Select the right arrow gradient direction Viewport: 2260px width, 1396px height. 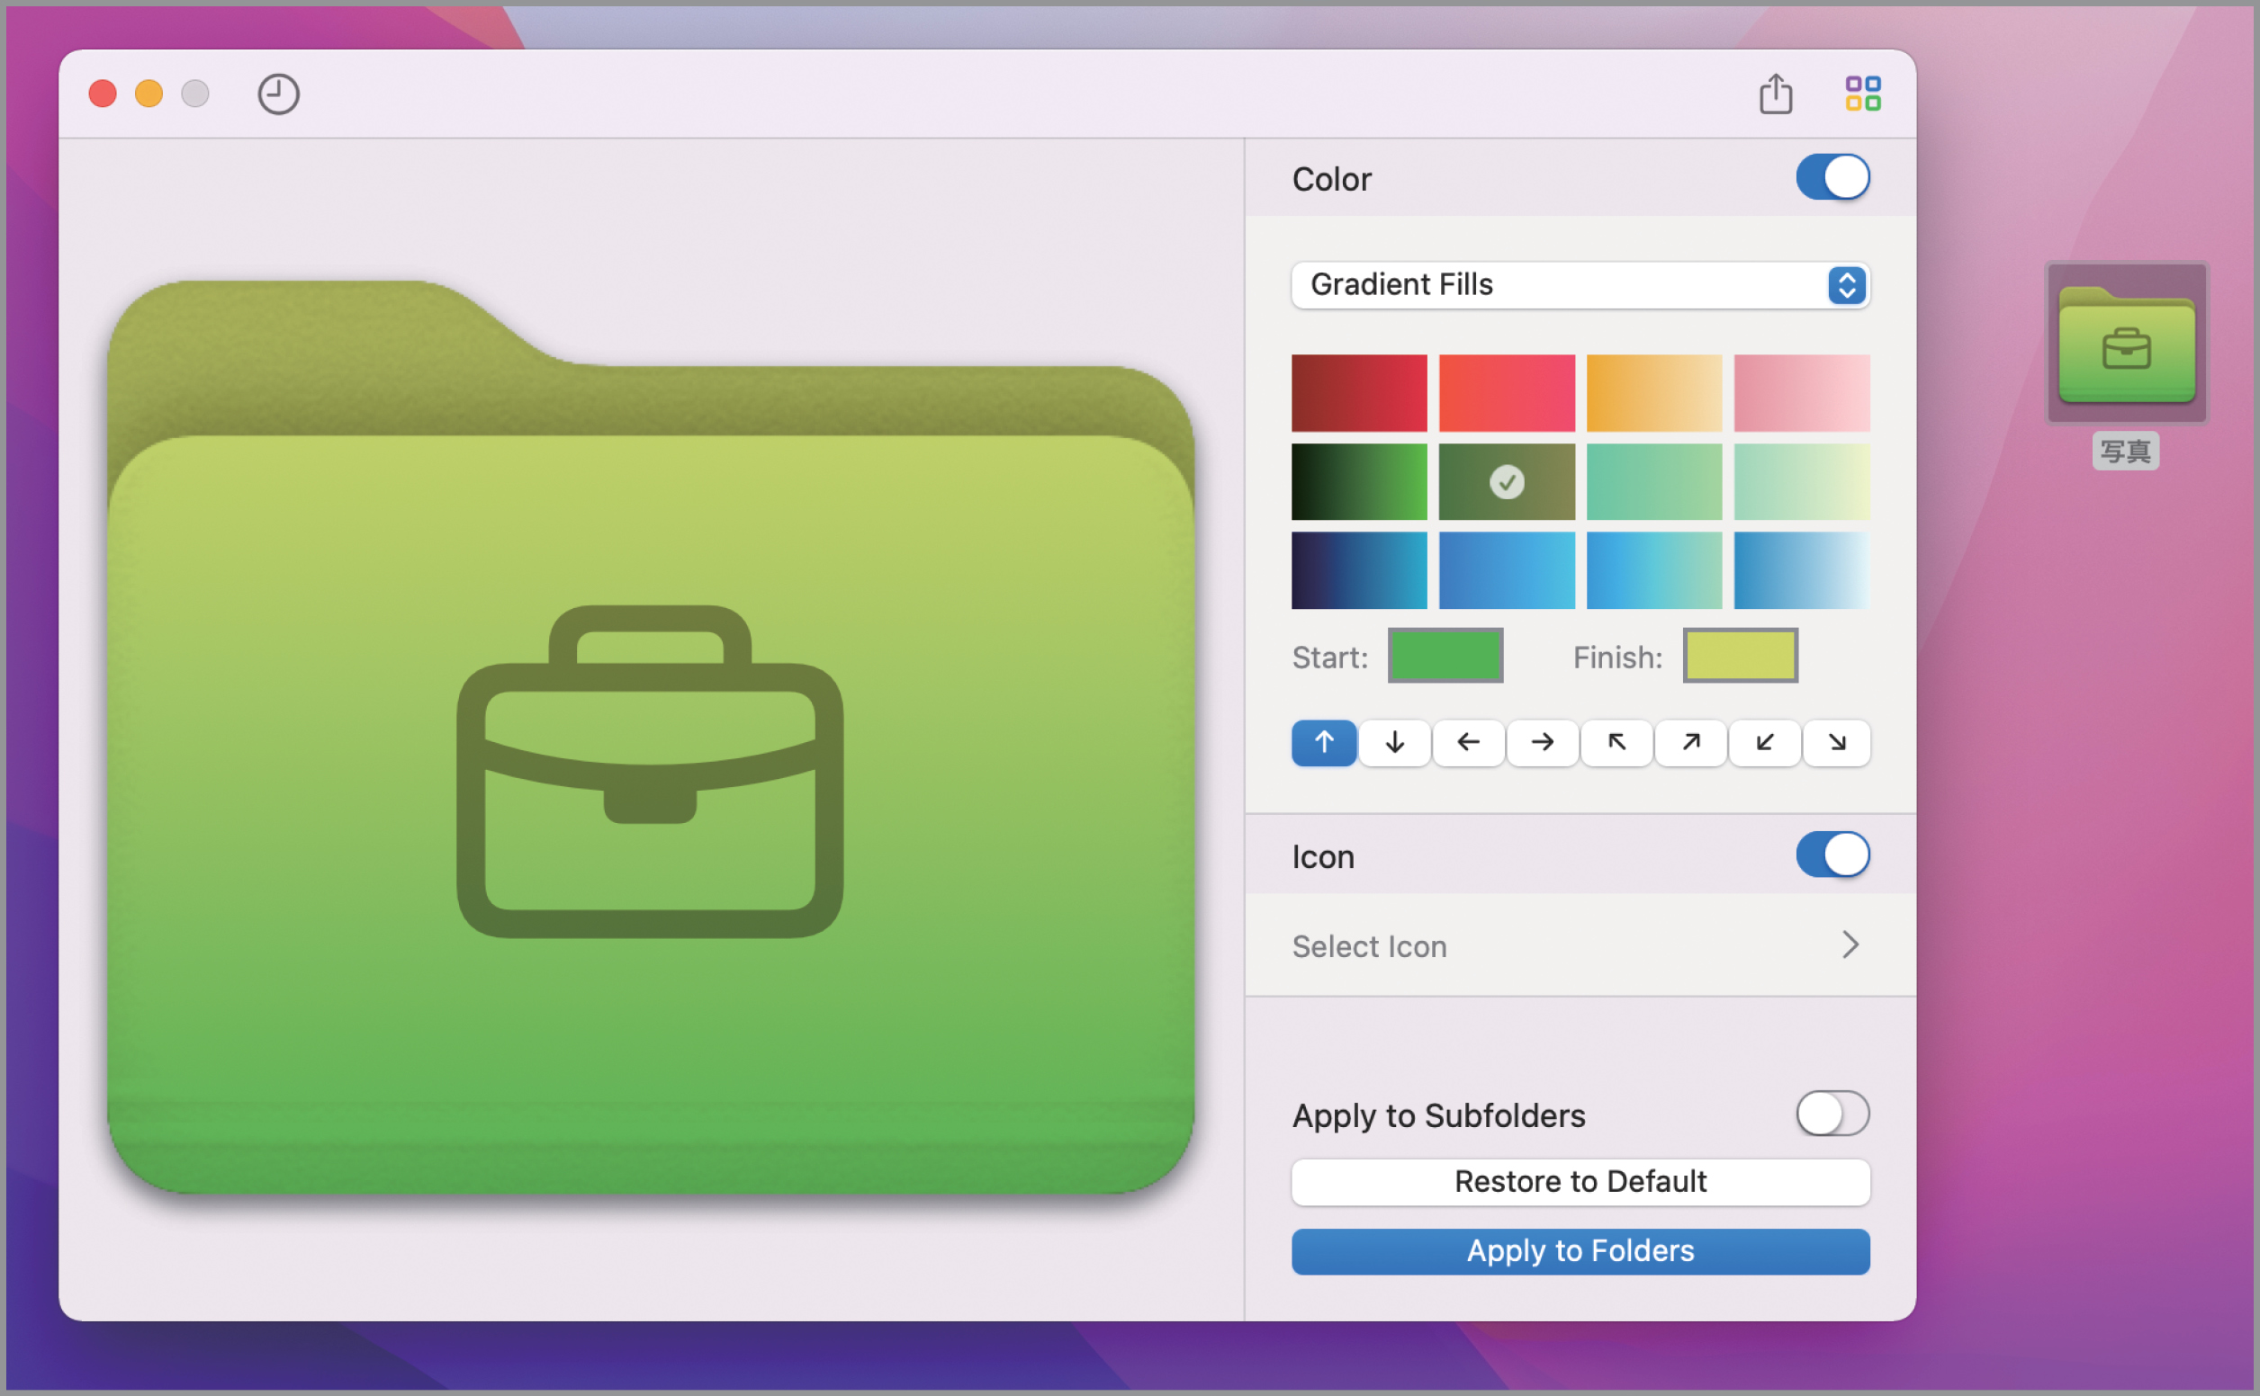(x=1543, y=742)
